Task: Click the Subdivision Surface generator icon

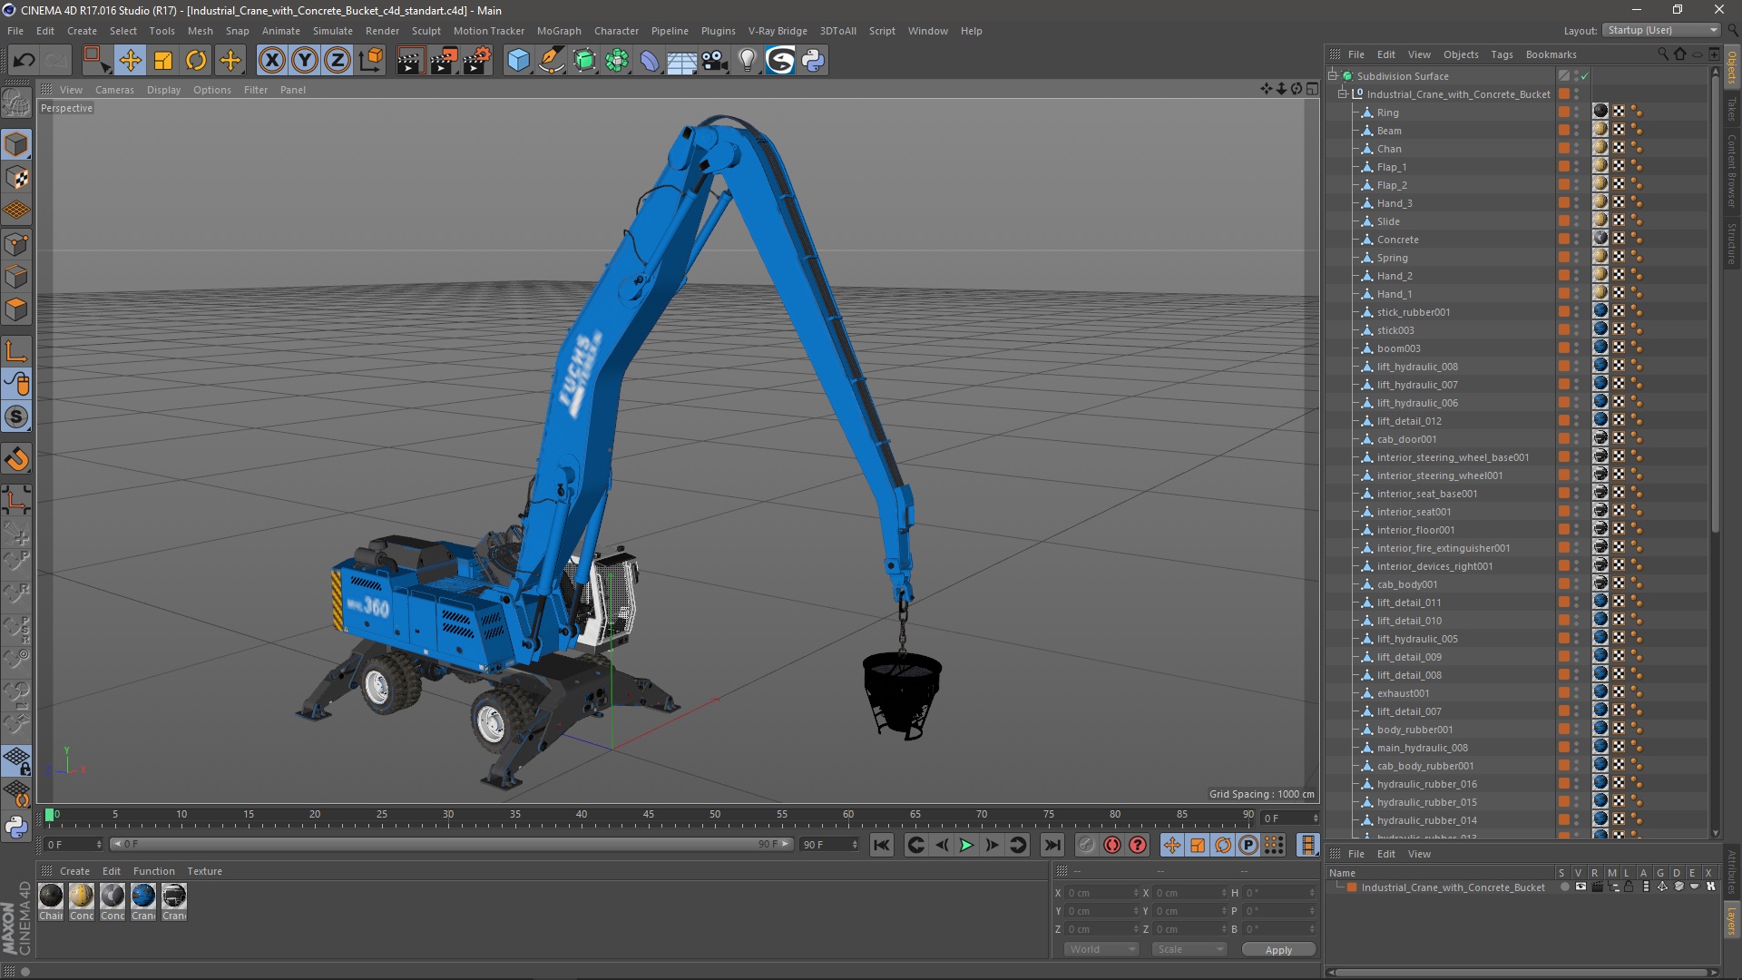Action: pyautogui.click(x=584, y=61)
